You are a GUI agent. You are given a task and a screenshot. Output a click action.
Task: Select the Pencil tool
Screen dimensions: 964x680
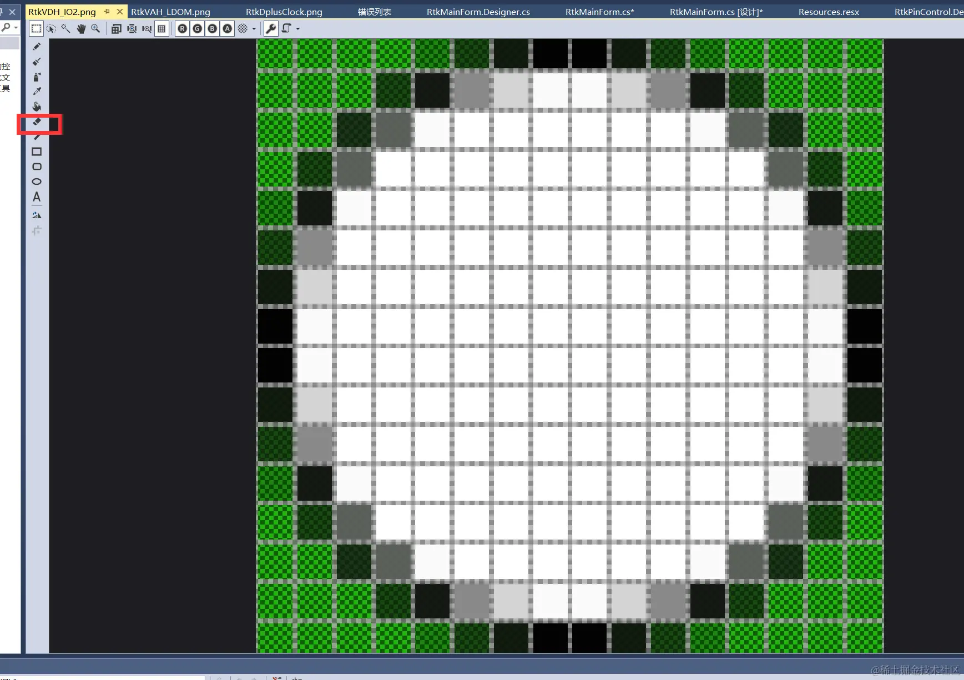click(37, 47)
